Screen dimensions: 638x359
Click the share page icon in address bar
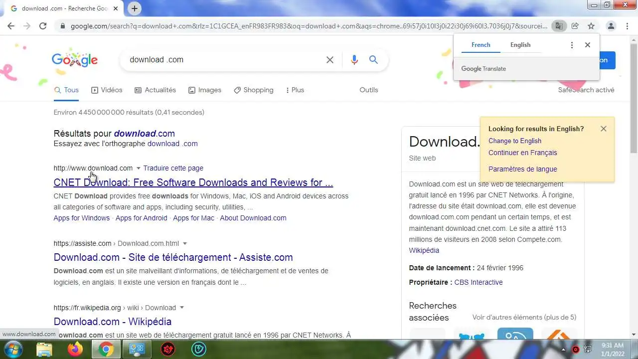click(x=575, y=26)
